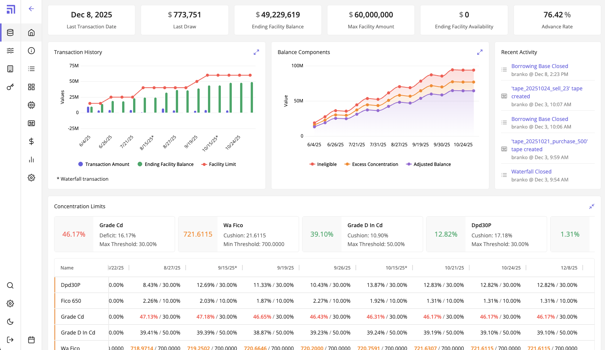Open the dollar sign icon section
This screenshot has height=350, width=605.
tap(31, 141)
